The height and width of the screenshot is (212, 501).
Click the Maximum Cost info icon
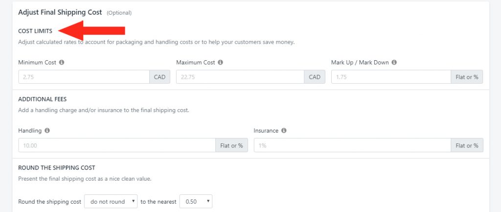(221, 62)
